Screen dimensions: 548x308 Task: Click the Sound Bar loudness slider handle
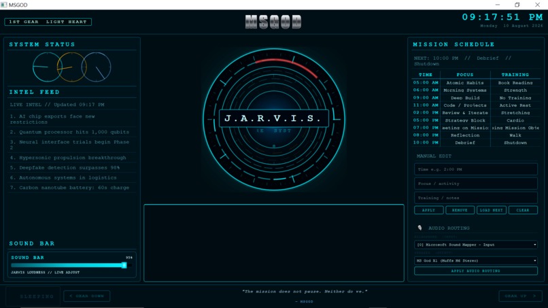coord(124,265)
